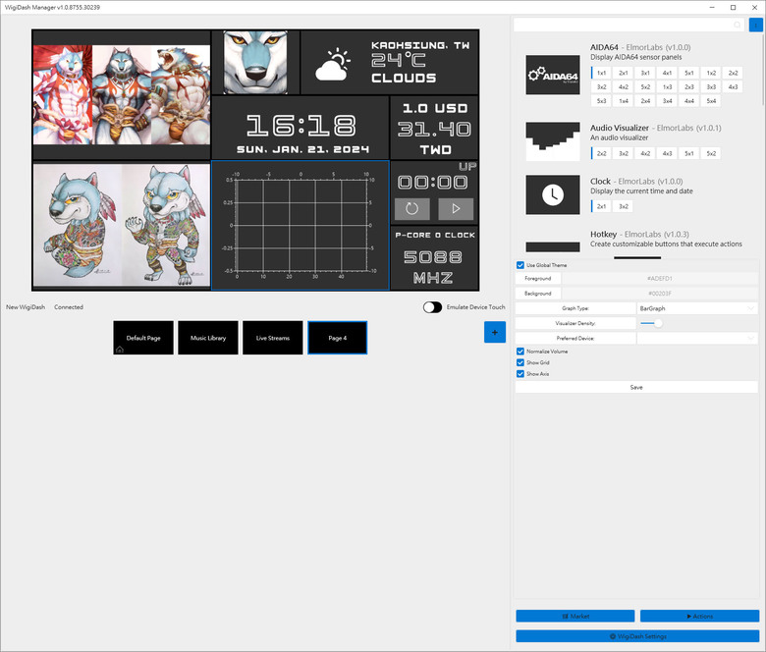Click the widget search input field
Screen dimensions: 766x652
point(629,25)
